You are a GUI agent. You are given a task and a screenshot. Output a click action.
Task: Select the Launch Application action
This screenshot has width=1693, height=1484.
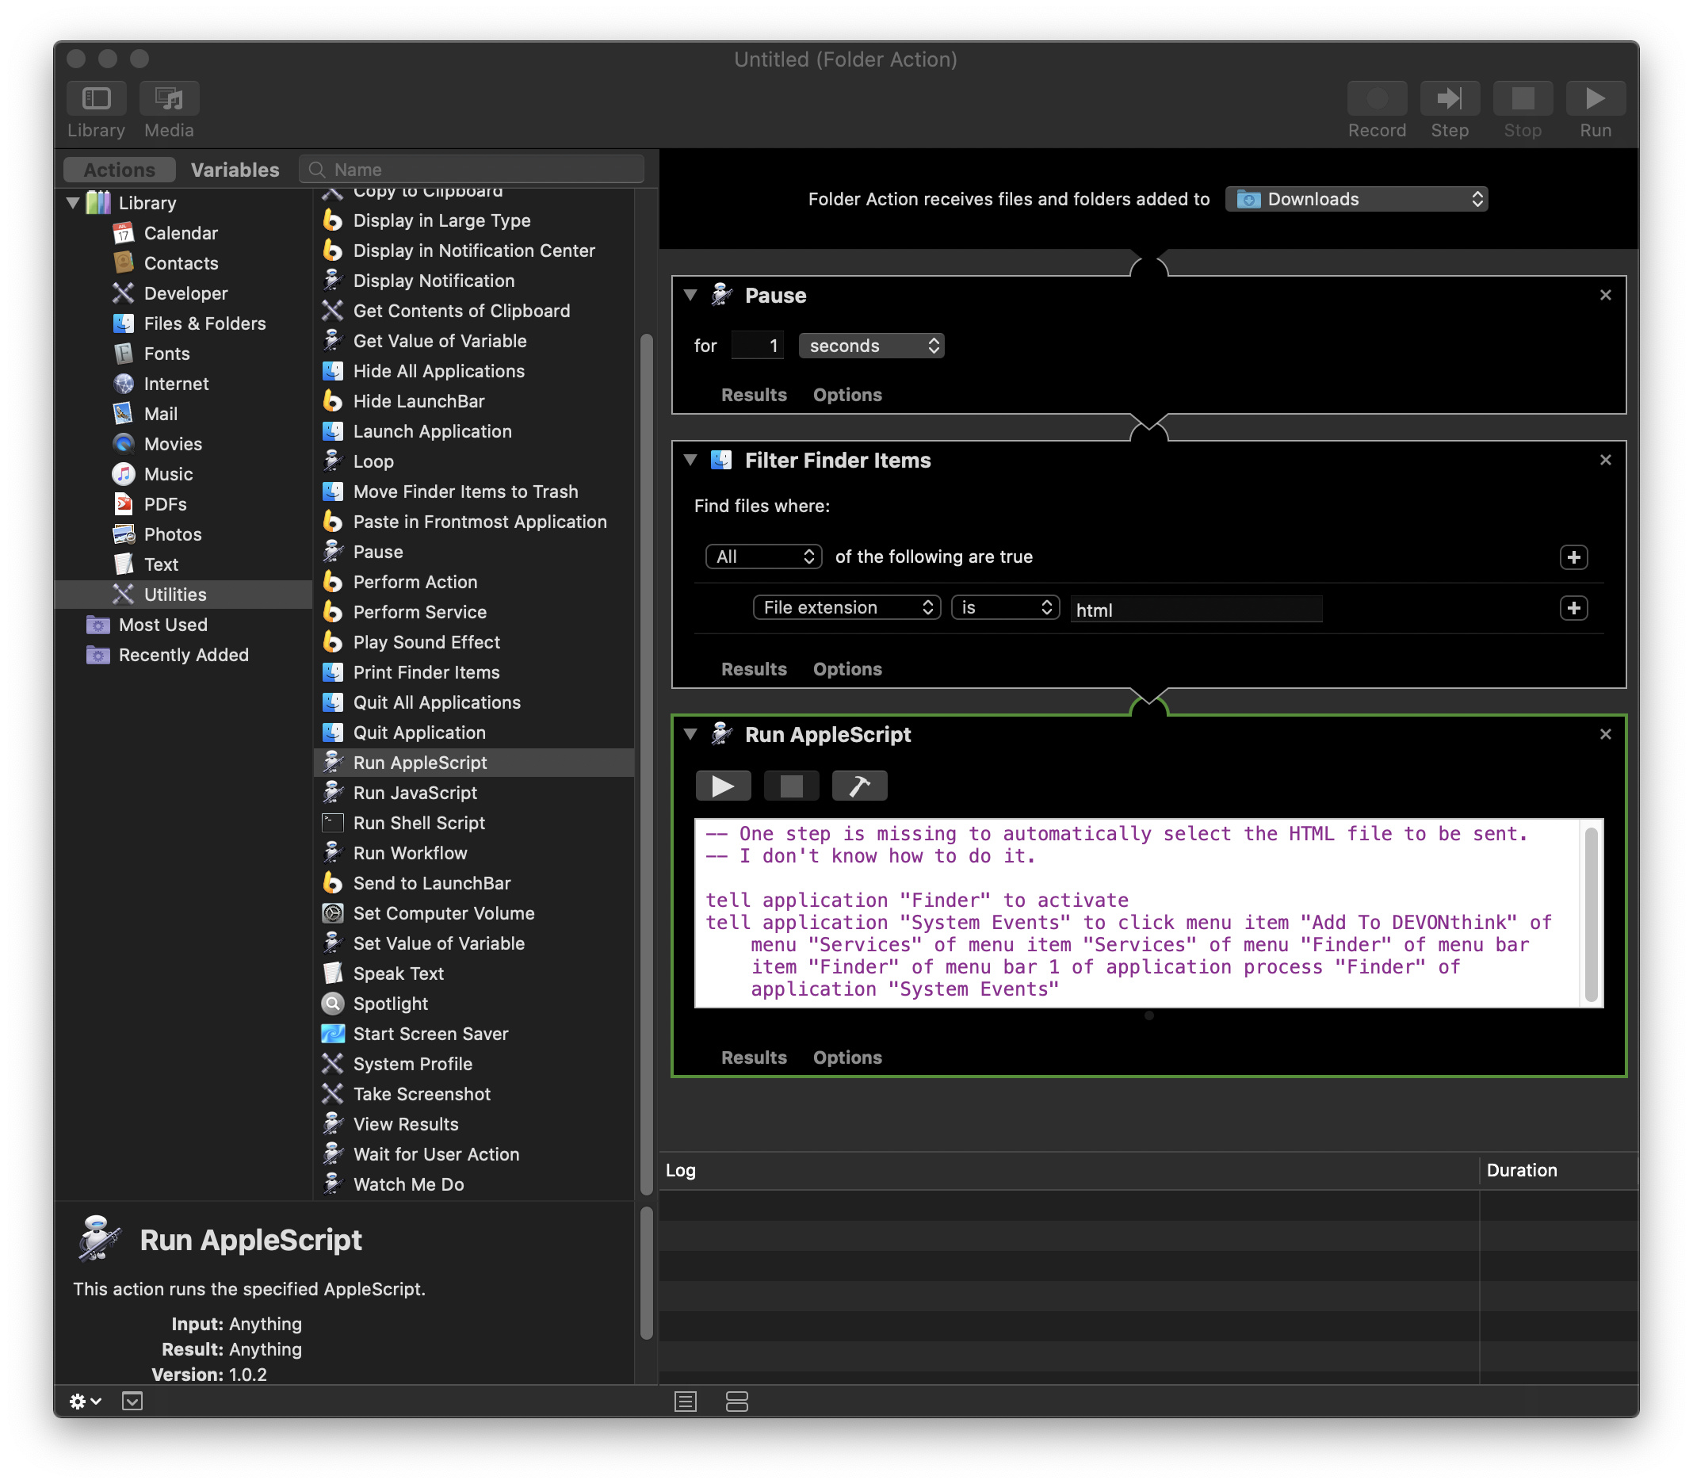click(x=432, y=431)
